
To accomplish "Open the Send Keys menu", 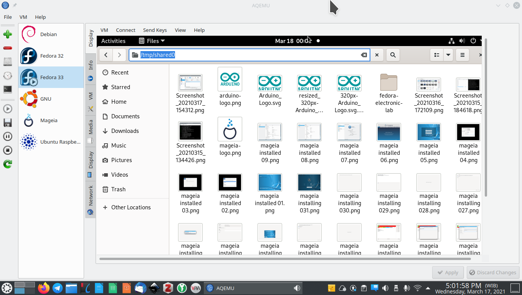I will 155,30.
